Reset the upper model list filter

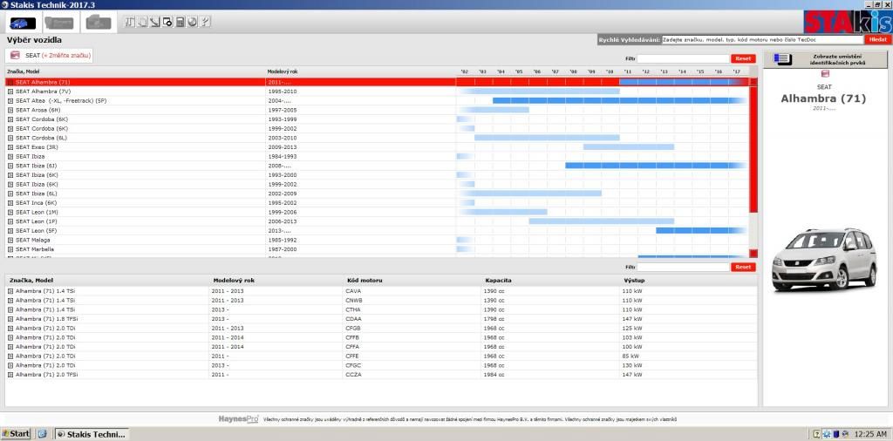pos(743,58)
